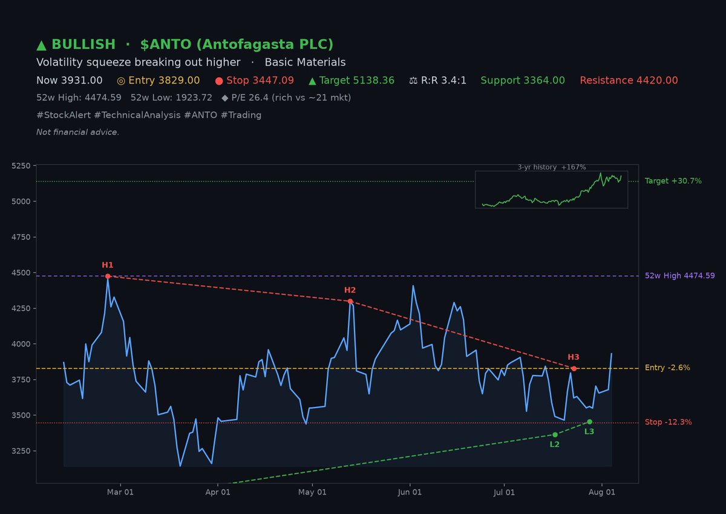Click the 4500 y-axis tick label
The height and width of the screenshot is (514, 726).
tap(21, 273)
